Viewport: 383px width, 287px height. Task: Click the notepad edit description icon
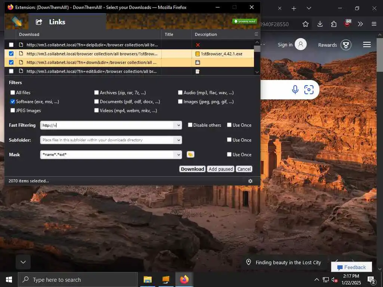click(x=197, y=71)
